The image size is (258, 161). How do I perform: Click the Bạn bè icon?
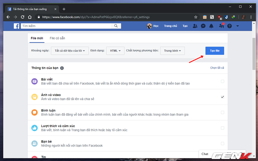(34, 143)
